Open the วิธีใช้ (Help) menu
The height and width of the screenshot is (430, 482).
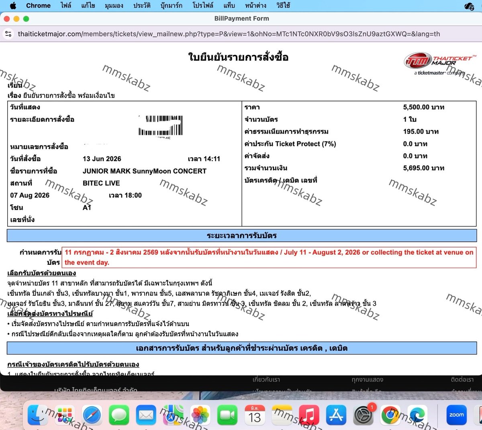[283, 6]
